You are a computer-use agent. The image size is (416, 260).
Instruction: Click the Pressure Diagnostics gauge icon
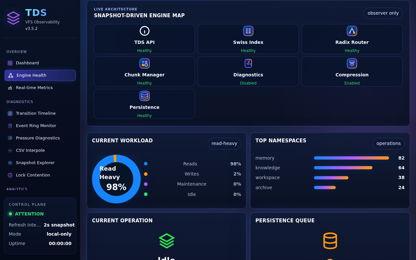tap(10, 138)
